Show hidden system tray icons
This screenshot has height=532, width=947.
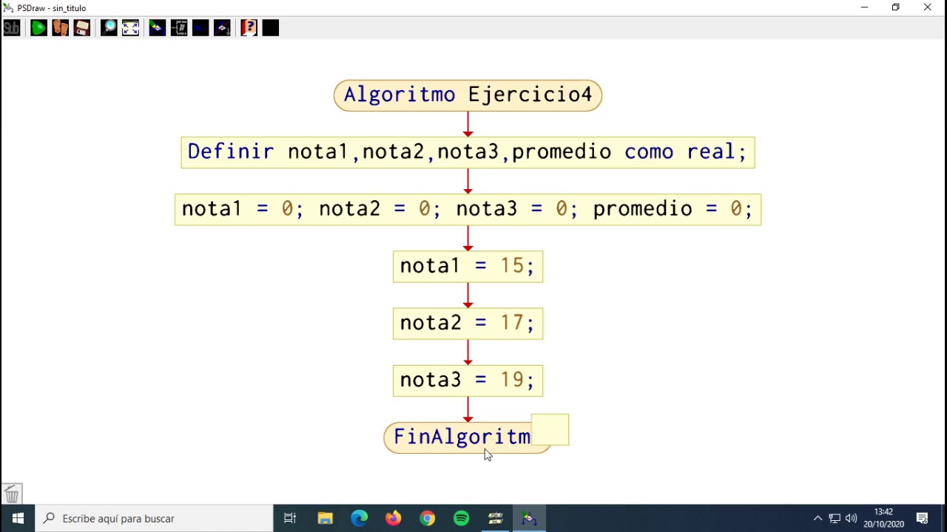818,519
